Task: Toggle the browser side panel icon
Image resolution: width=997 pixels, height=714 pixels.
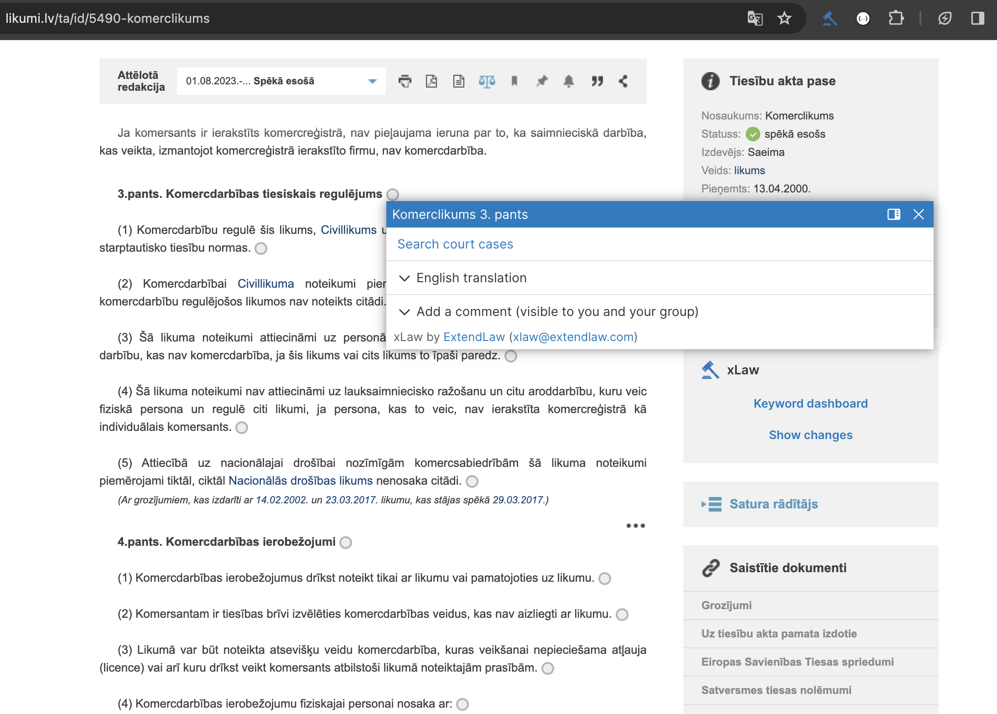Action: coord(978,18)
